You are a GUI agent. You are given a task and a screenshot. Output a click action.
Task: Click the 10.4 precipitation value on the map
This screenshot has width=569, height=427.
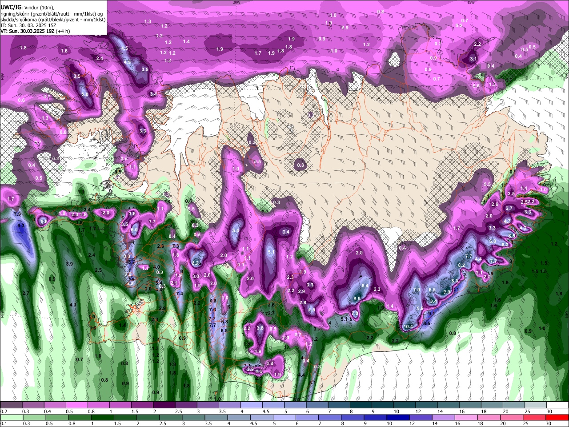point(408,326)
